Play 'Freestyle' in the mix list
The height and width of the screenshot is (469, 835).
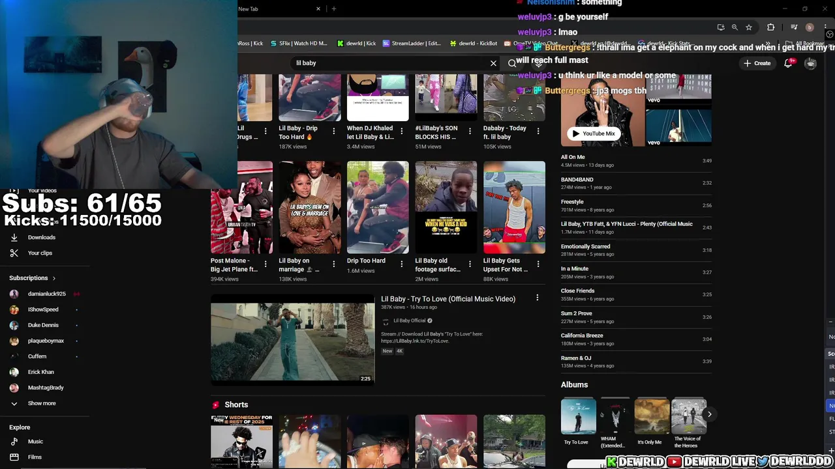636,205
